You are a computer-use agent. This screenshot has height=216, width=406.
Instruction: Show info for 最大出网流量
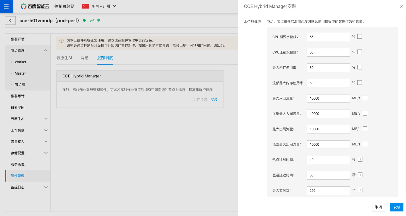pos(365,129)
